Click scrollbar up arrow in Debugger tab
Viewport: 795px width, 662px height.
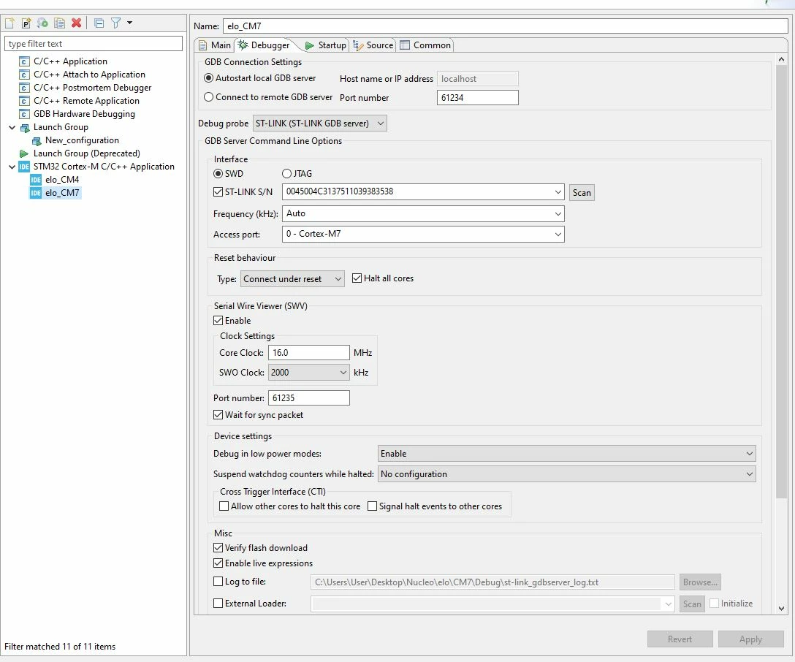pos(781,59)
